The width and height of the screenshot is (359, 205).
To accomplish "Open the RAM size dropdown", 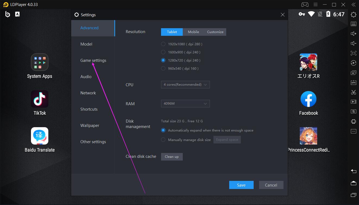I will [185, 104].
